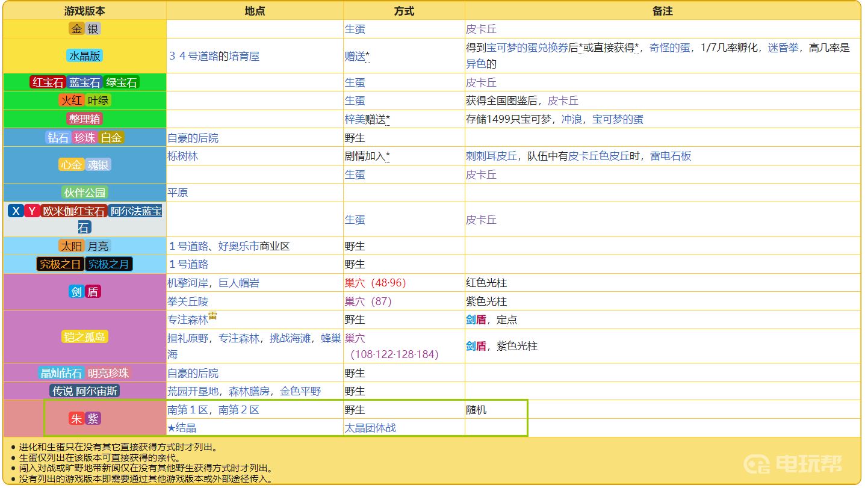Image resolution: width=865 pixels, height=488 pixels.
Task: Click the 梓美 link in 整理箱 row
Action: tap(355, 119)
